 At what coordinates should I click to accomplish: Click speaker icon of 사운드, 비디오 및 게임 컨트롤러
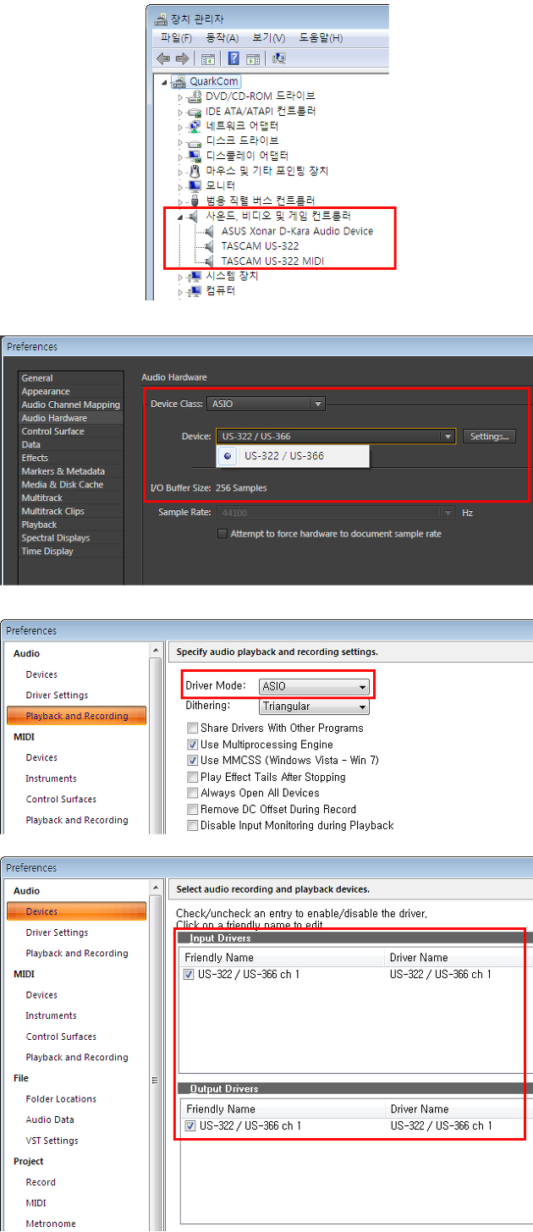tap(195, 216)
